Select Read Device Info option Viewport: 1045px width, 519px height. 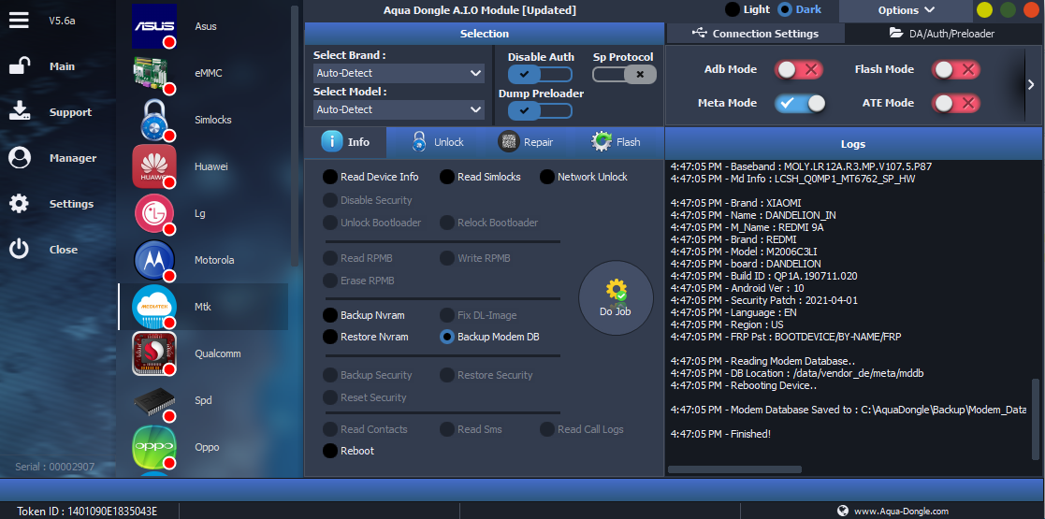(x=330, y=177)
